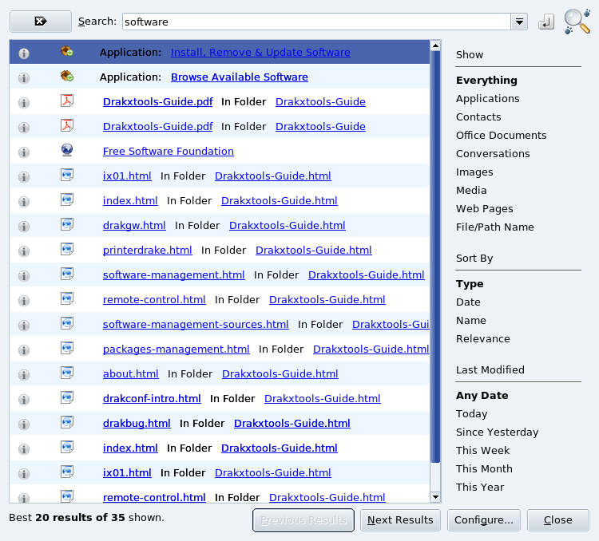Click into the Search text field
This screenshot has height=541, width=599.
315,22
